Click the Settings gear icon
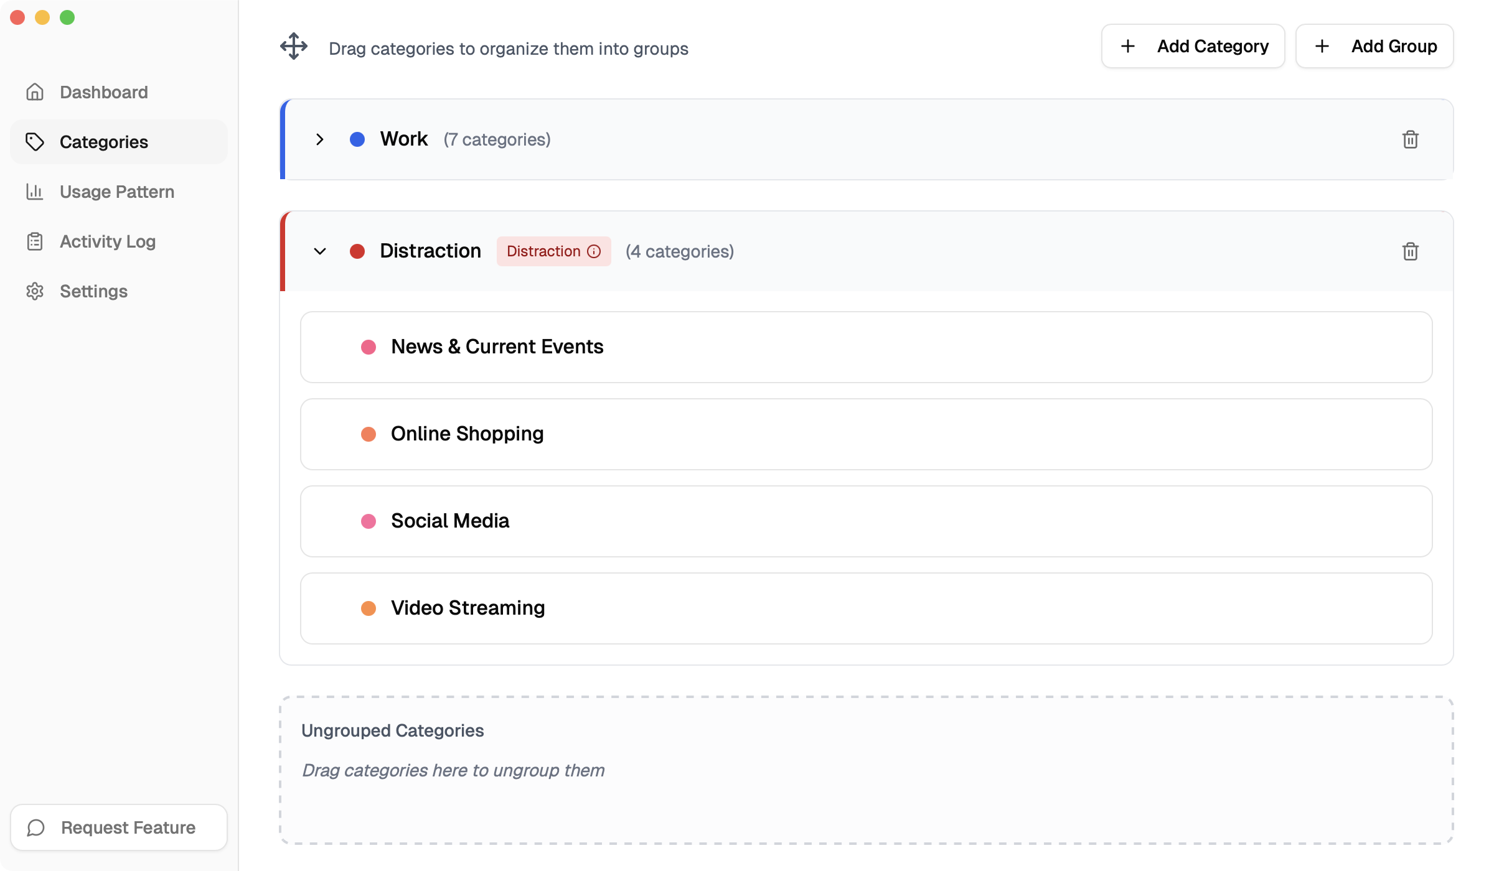The width and height of the screenshot is (1494, 871). (35, 291)
